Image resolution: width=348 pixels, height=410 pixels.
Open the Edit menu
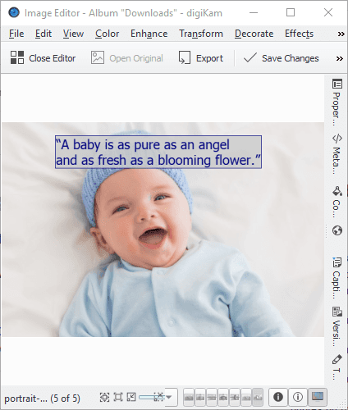coord(43,34)
